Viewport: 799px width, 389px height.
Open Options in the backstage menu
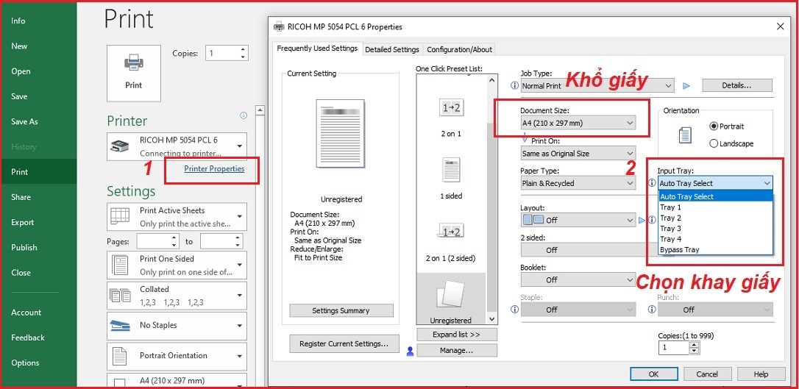pyautogui.click(x=25, y=363)
